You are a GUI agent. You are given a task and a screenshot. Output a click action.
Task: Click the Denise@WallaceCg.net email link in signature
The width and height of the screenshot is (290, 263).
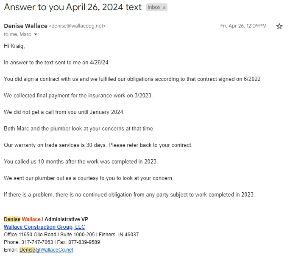(x=46, y=250)
